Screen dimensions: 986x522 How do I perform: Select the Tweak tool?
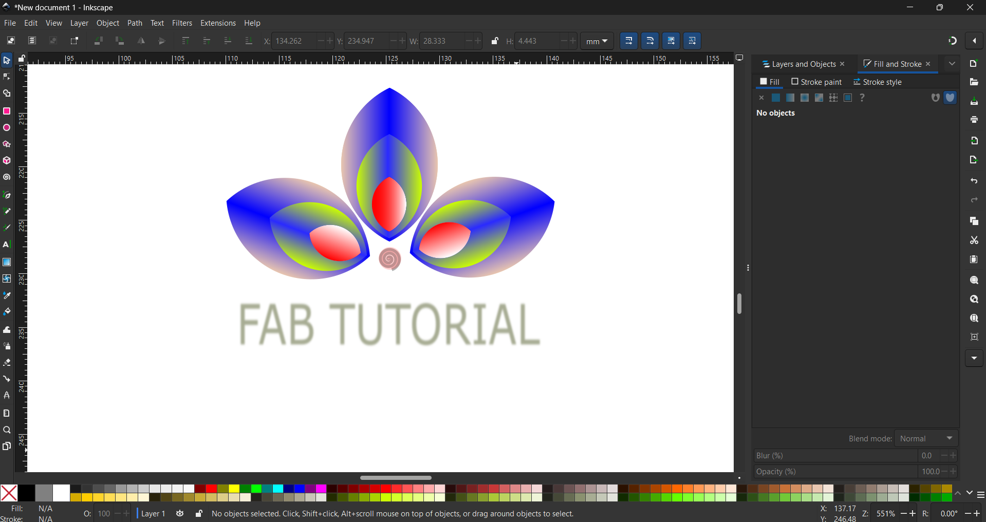point(7,329)
